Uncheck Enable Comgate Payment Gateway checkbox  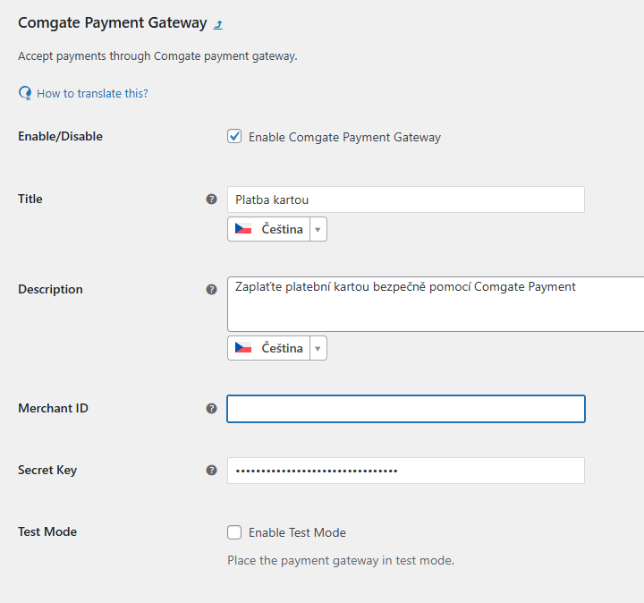point(234,136)
